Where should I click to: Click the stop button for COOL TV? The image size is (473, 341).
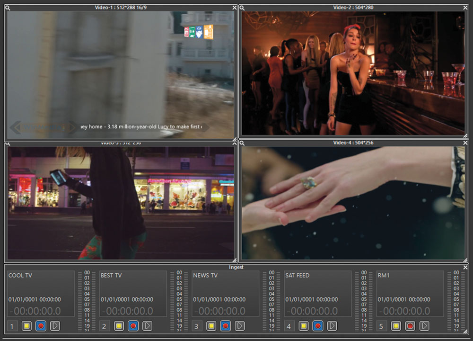tap(26, 326)
